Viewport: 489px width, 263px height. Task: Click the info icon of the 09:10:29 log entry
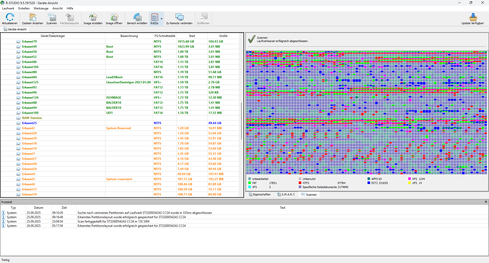click(x=3, y=213)
